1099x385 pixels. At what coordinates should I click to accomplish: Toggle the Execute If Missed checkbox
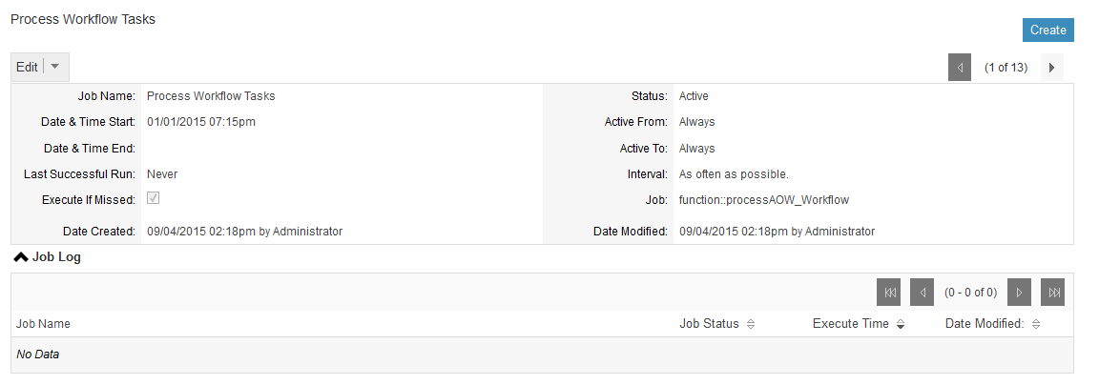point(153,198)
